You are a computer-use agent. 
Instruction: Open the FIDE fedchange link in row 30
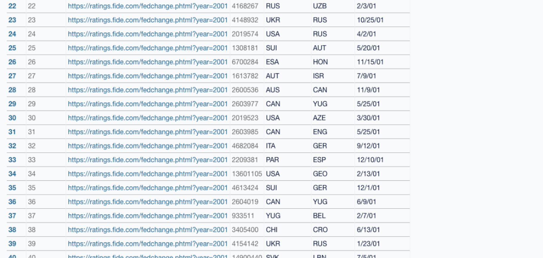tap(148, 118)
